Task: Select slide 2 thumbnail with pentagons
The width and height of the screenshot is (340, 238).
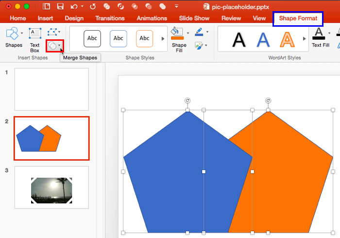Action: click(x=51, y=138)
